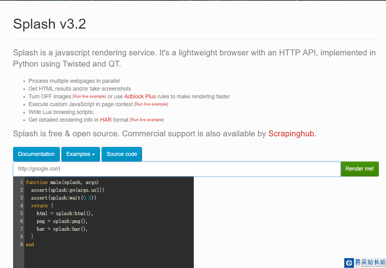Click line number 9 in editor gutter

(21, 244)
